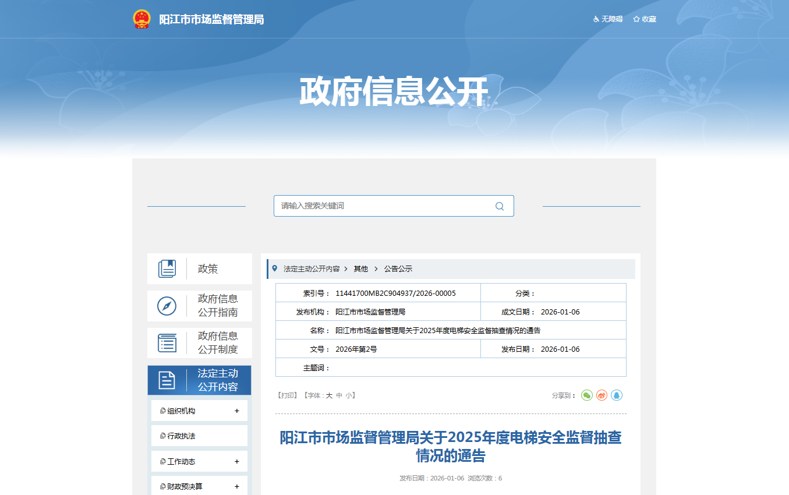Click the search keyword input field
This screenshot has width=789, height=495.
click(384, 206)
